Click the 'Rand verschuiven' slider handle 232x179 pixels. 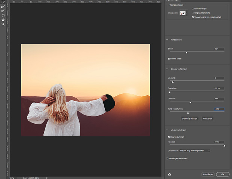pyautogui.click(x=188, y=113)
